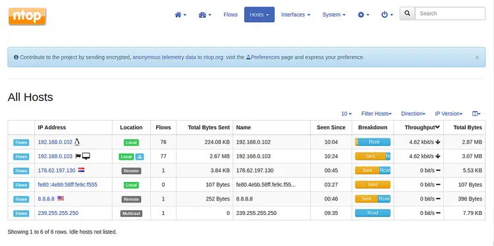494x246 pixels.
Task: Open the anonymous telemetry data link
Action: [x=164, y=57]
